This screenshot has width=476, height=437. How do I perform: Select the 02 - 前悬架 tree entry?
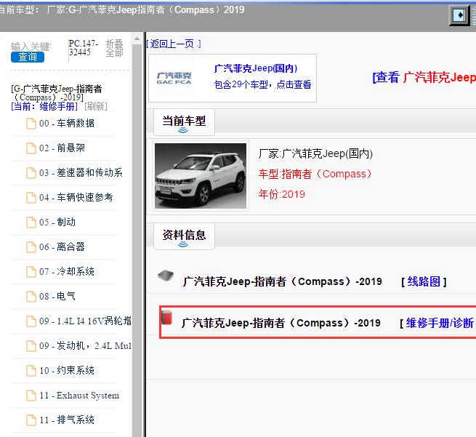pos(62,148)
